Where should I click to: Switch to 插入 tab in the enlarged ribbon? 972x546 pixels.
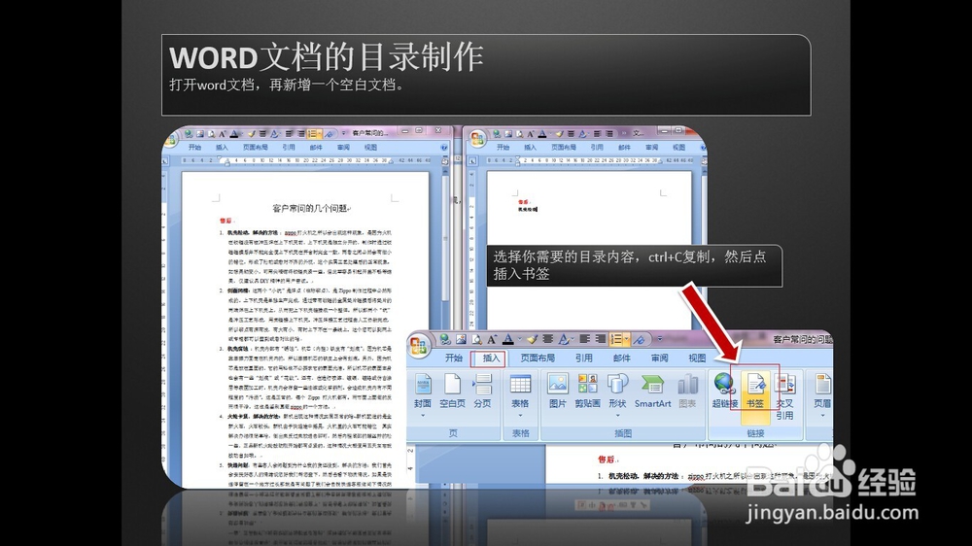pyautogui.click(x=490, y=358)
